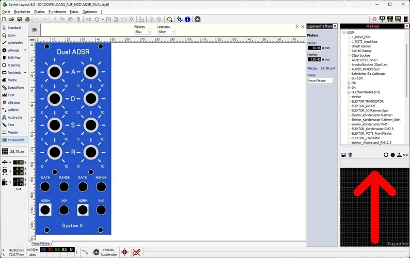Select the Messen measuring tool

tap(10, 132)
